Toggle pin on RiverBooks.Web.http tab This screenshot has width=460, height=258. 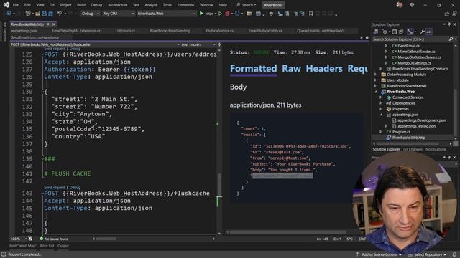48,24
